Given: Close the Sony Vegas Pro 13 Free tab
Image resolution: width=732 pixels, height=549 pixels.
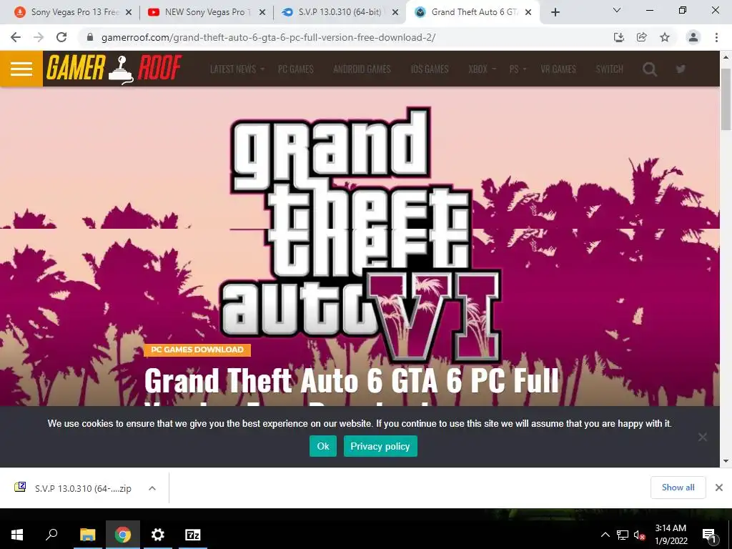Looking at the screenshot, I should point(129,12).
